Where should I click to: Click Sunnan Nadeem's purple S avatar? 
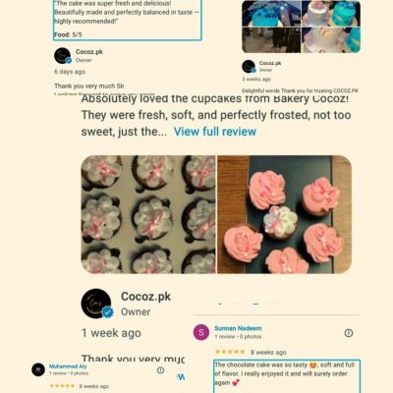click(x=201, y=332)
